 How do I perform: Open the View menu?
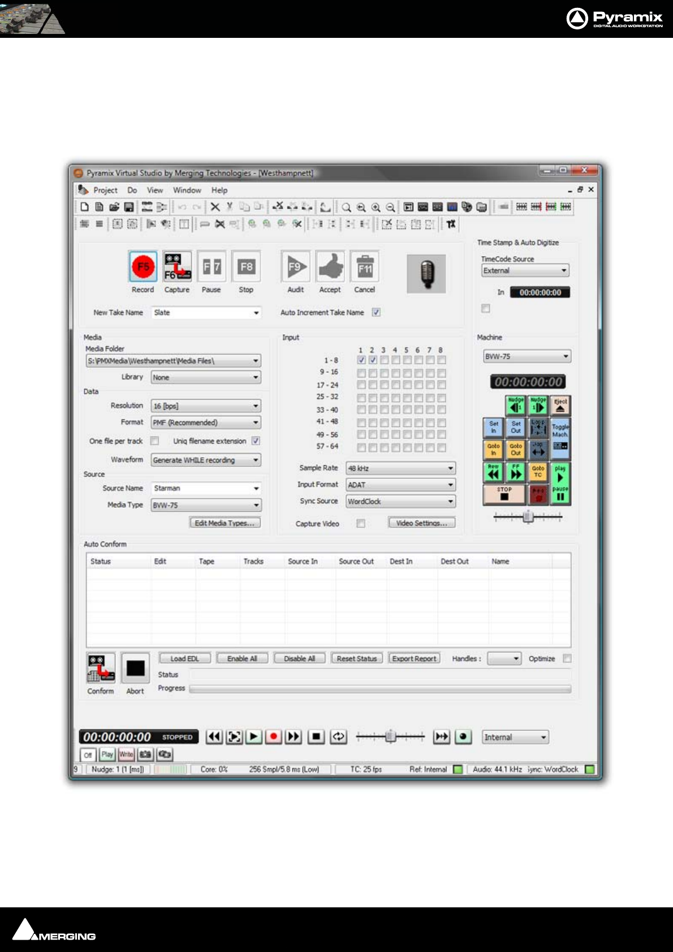pos(155,190)
